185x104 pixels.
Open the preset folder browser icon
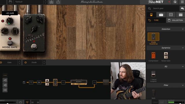coord(10,2)
